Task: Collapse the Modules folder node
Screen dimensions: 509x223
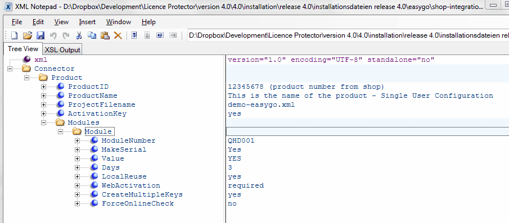Action: (43, 122)
